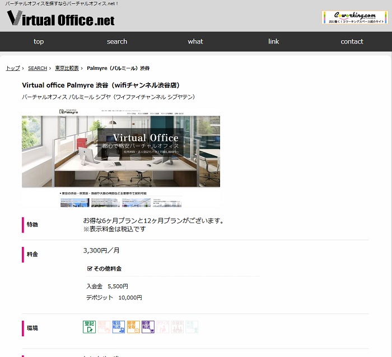Viewport: 392px width, 357px height.
Task: Click the Virtual Office.net site logo
Action: 60,20
